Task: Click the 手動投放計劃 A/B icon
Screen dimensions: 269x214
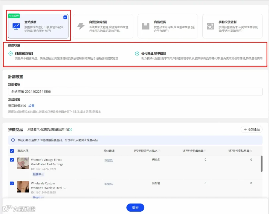Action: point(210,26)
